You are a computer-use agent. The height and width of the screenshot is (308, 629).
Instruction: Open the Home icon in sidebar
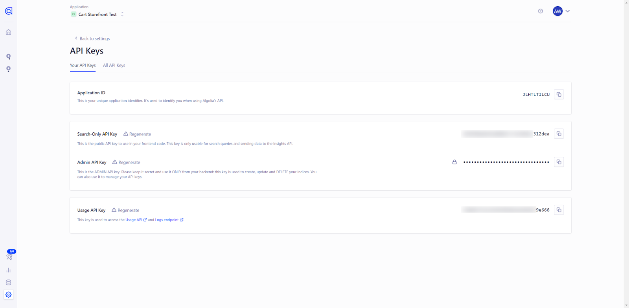pyautogui.click(x=8, y=32)
